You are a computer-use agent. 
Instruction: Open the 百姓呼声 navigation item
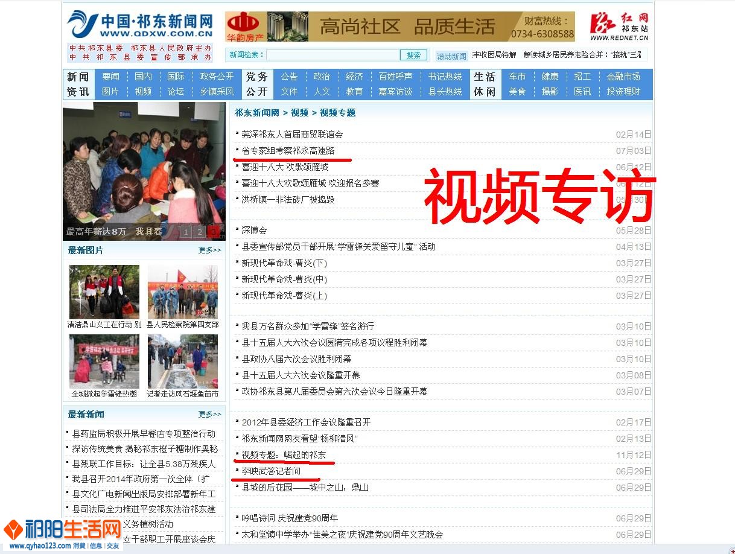[395, 77]
